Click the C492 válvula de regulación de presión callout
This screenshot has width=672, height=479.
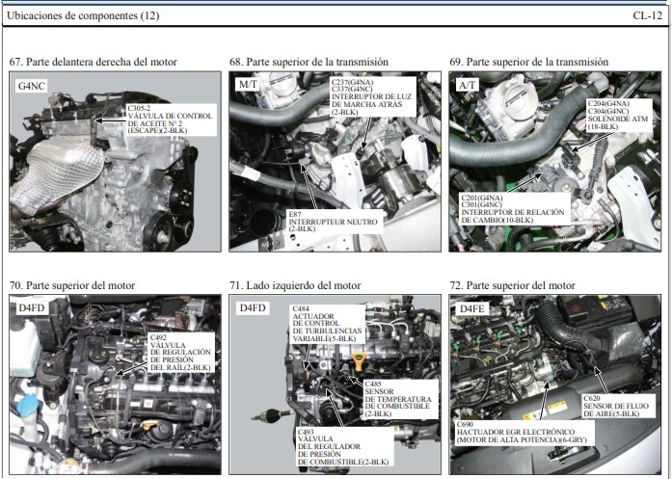[x=181, y=353]
